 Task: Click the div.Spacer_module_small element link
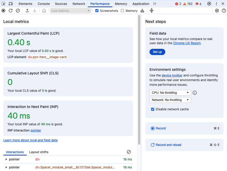75,167
